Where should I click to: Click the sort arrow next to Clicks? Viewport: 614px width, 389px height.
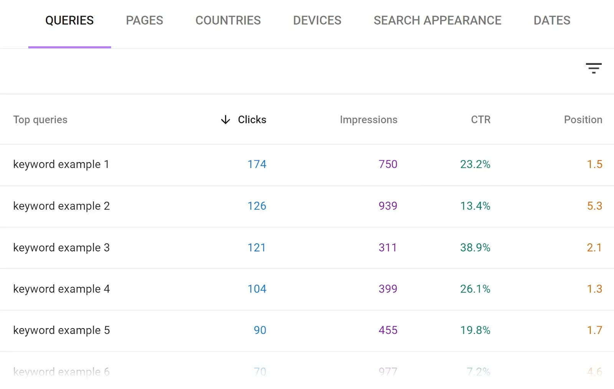click(225, 120)
